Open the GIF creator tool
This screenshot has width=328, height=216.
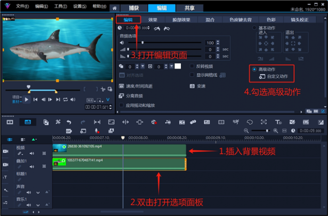[69, 131]
